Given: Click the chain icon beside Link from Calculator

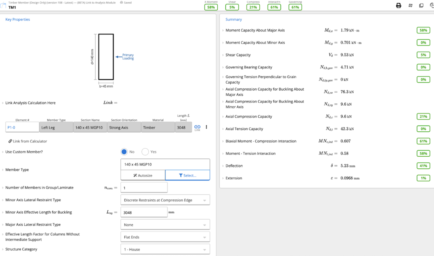Looking at the screenshot, I should click(10, 141).
